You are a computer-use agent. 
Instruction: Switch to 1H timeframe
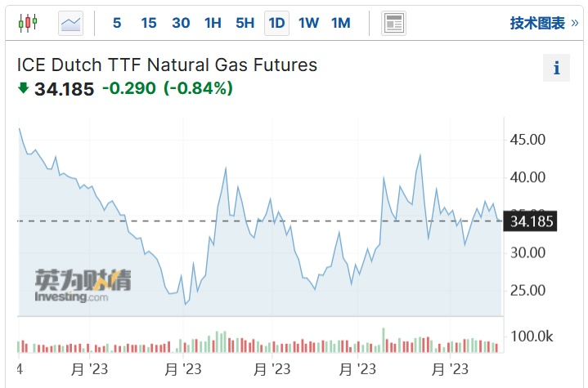click(213, 23)
